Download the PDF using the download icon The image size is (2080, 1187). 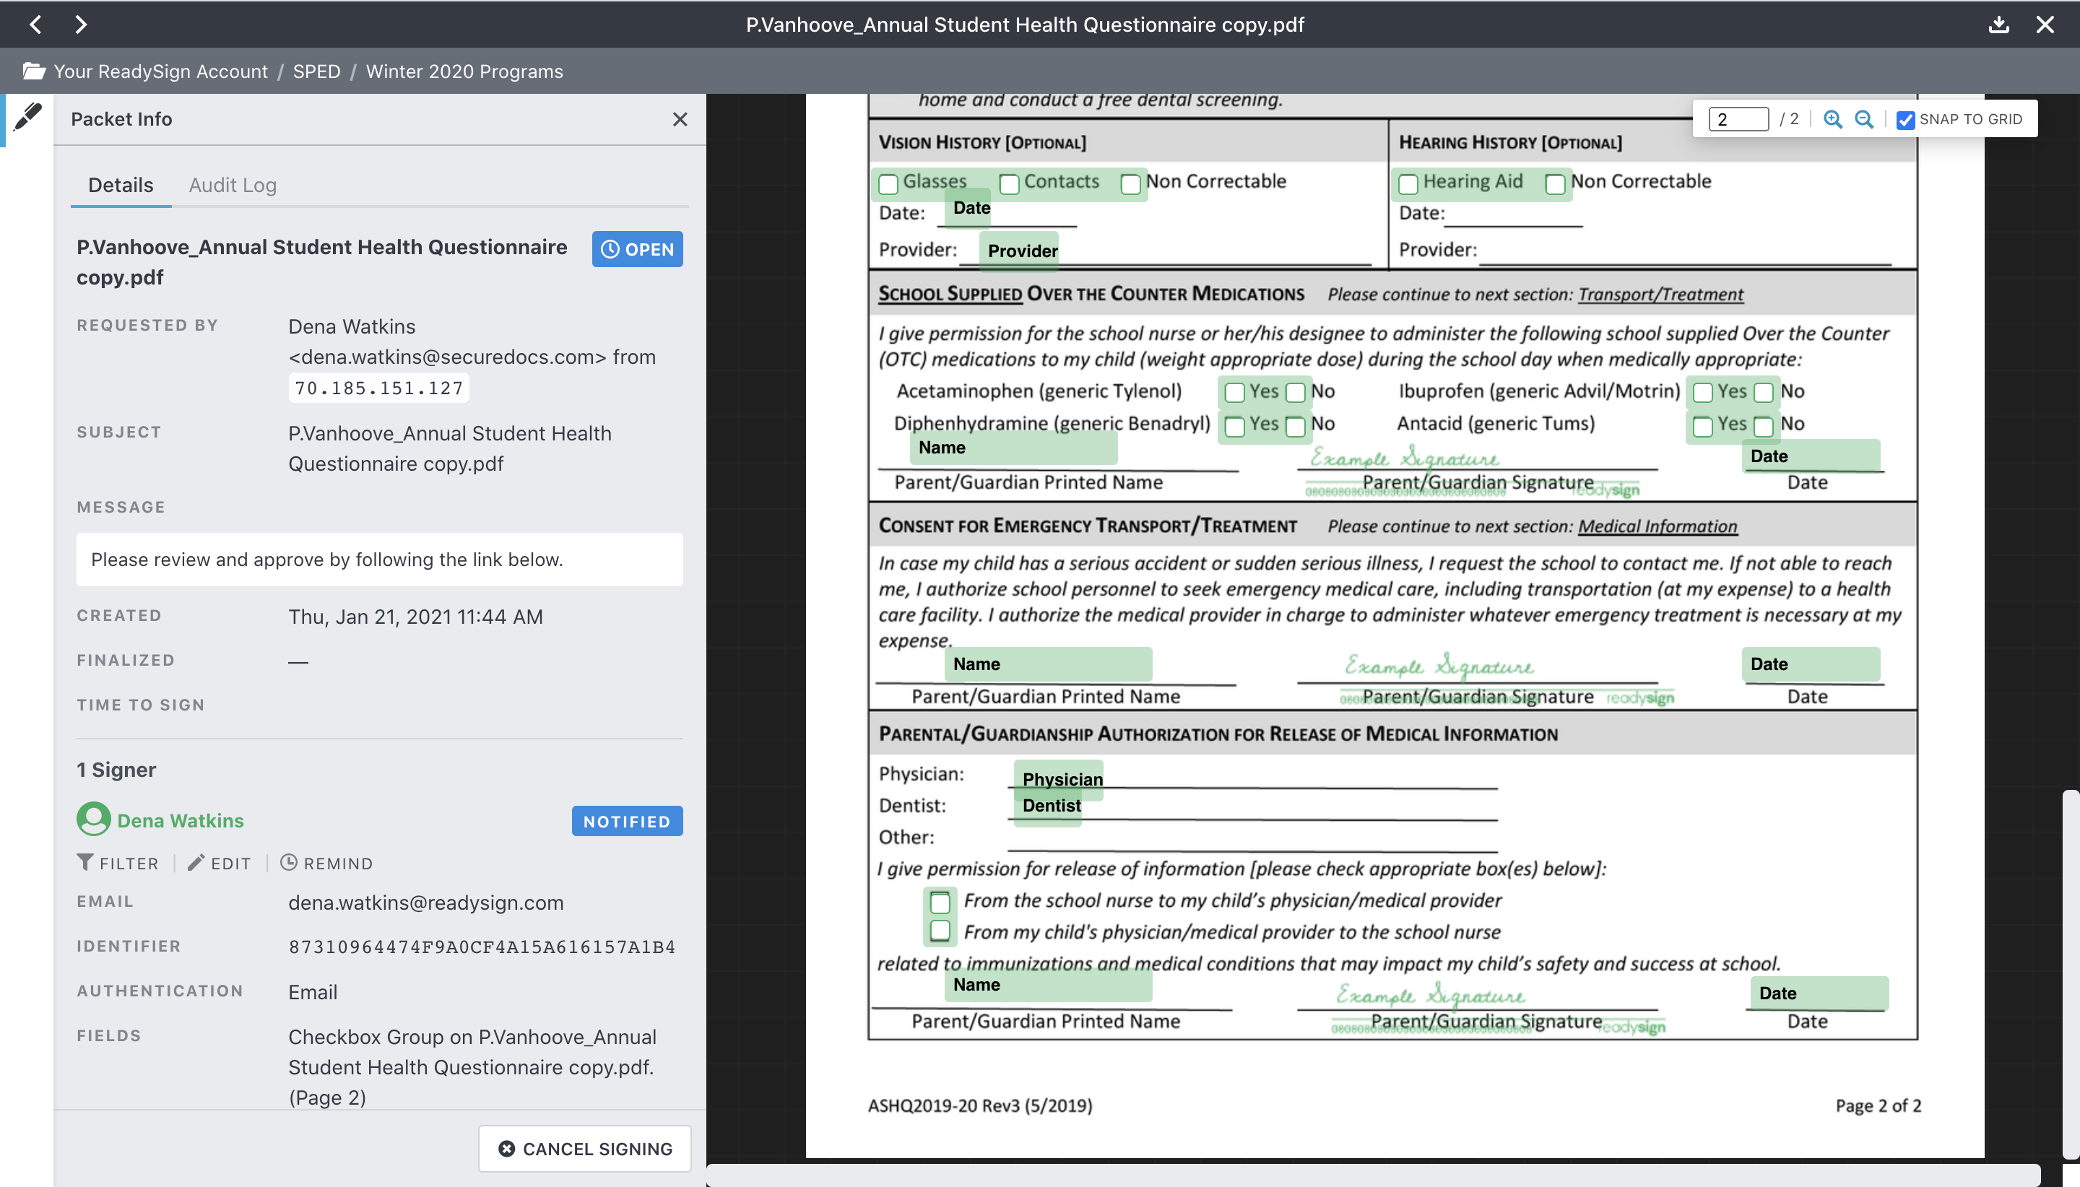1998,25
